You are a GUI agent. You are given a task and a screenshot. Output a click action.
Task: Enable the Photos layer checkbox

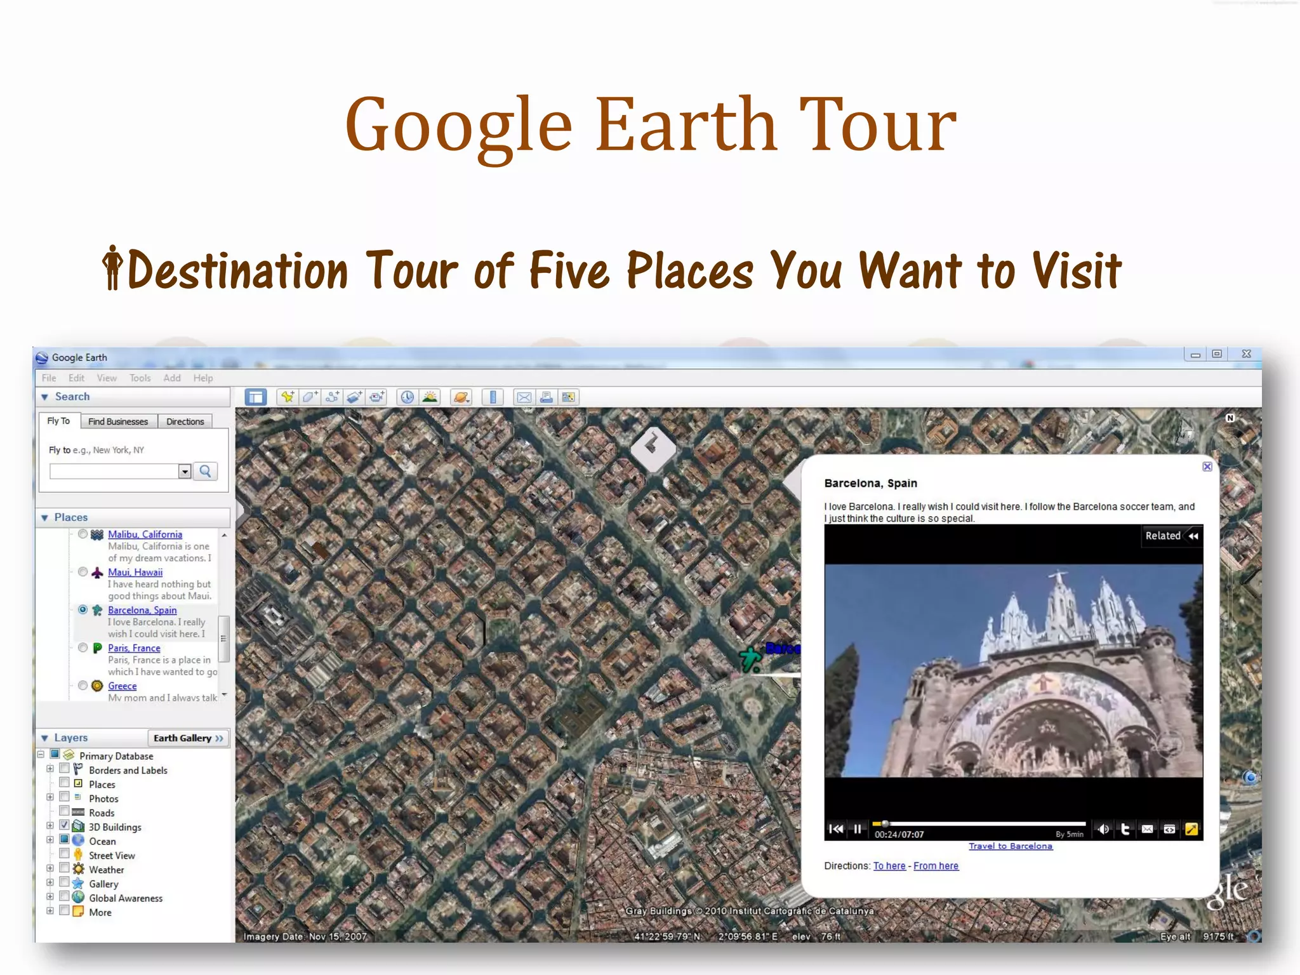pyautogui.click(x=64, y=797)
